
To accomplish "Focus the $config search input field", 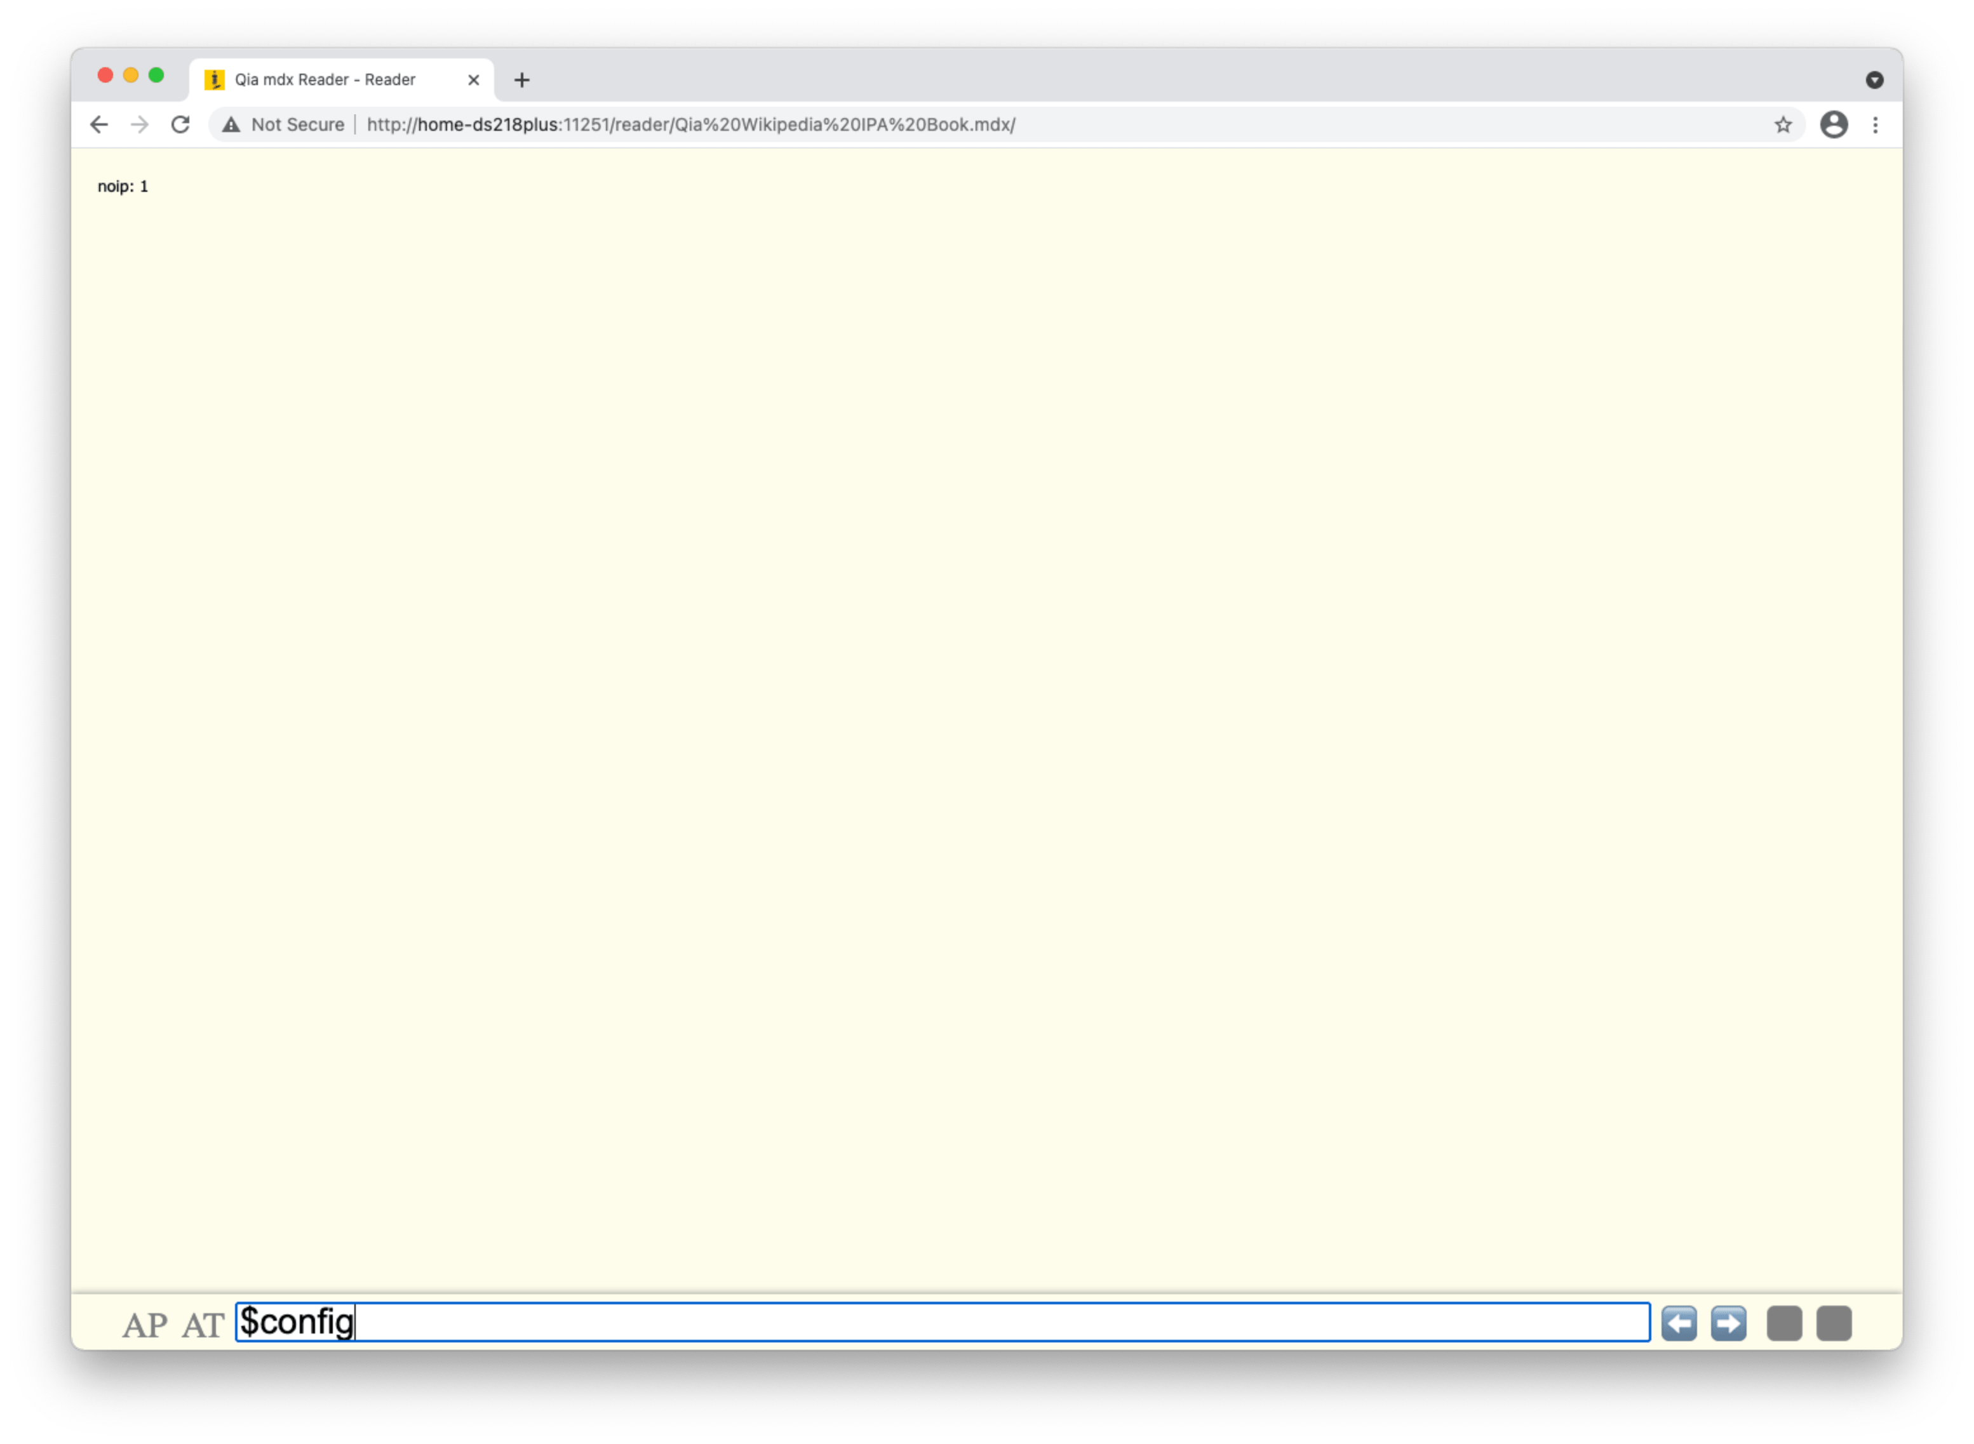I will [943, 1321].
